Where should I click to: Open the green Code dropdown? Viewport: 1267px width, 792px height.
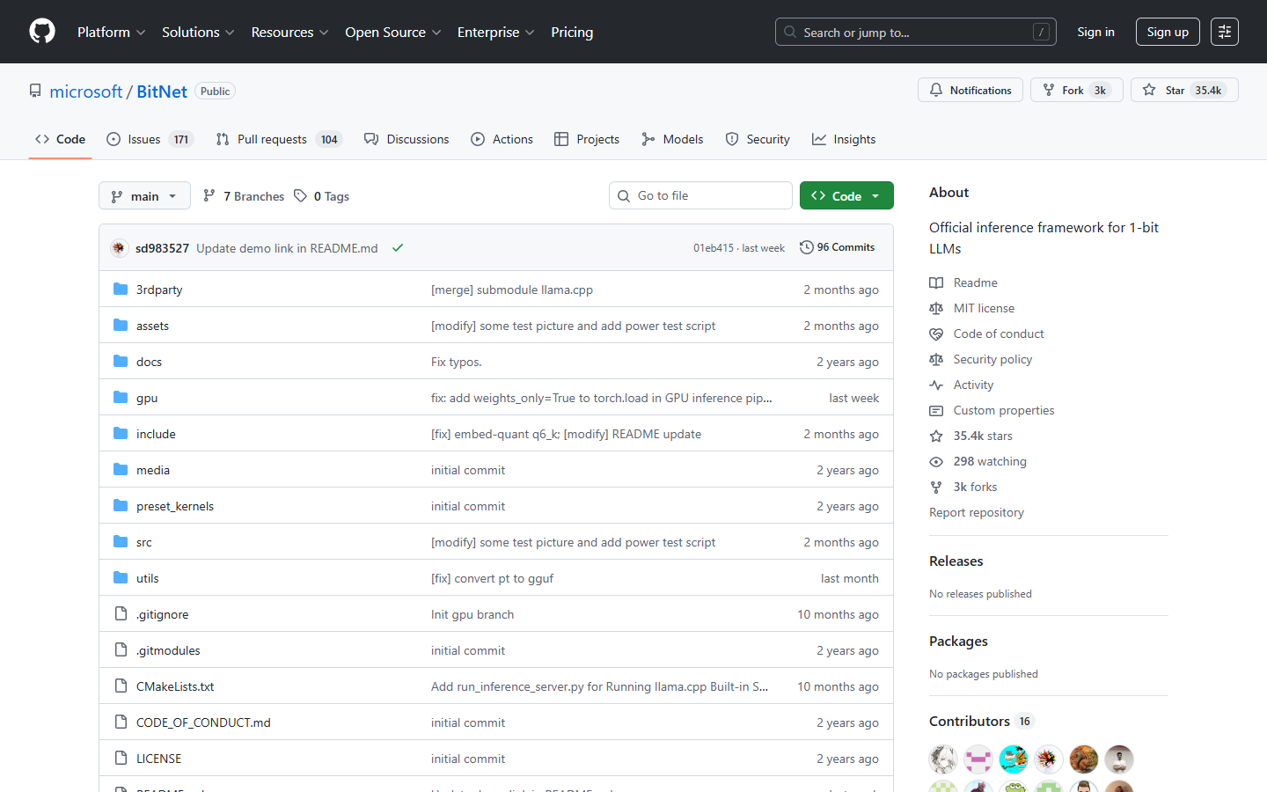[846, 194]
